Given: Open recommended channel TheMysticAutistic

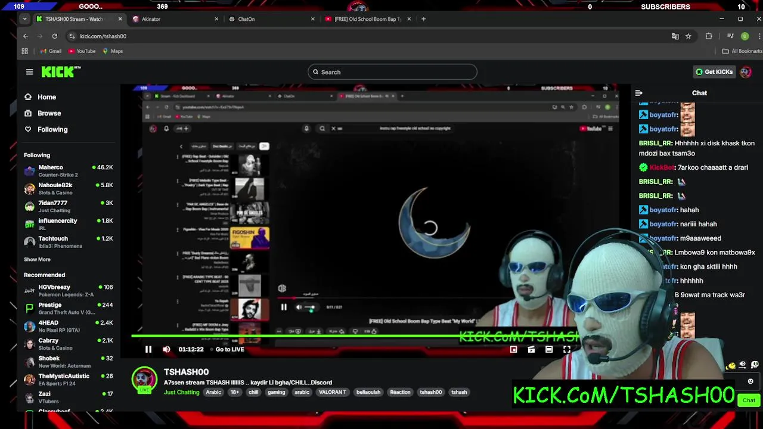Looking at the screenshot, I should (69, 380).
